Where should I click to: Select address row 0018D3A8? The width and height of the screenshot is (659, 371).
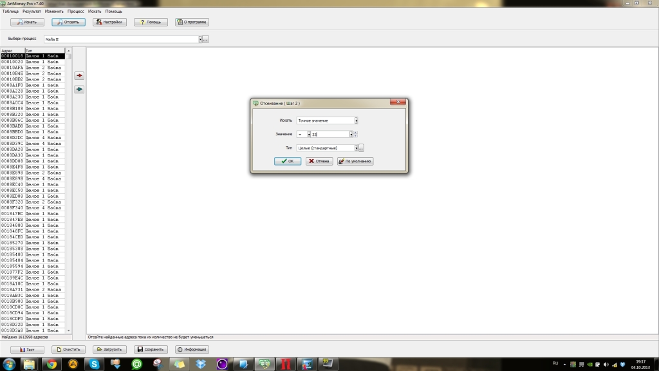click(33, 330)
